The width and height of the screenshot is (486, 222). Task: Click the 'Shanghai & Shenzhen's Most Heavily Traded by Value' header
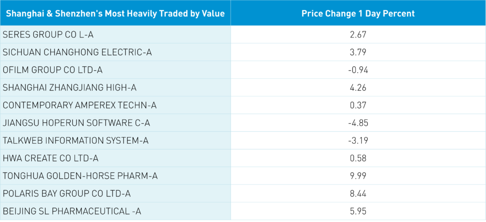click(115, 13)
